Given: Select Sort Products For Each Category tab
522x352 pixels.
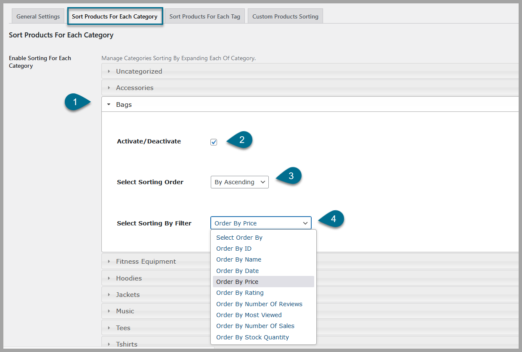Looking at the screenshot, I should [114, 17].
